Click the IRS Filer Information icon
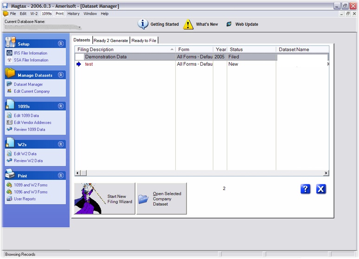Screen dimensions: 359x259 click(10, 53)
